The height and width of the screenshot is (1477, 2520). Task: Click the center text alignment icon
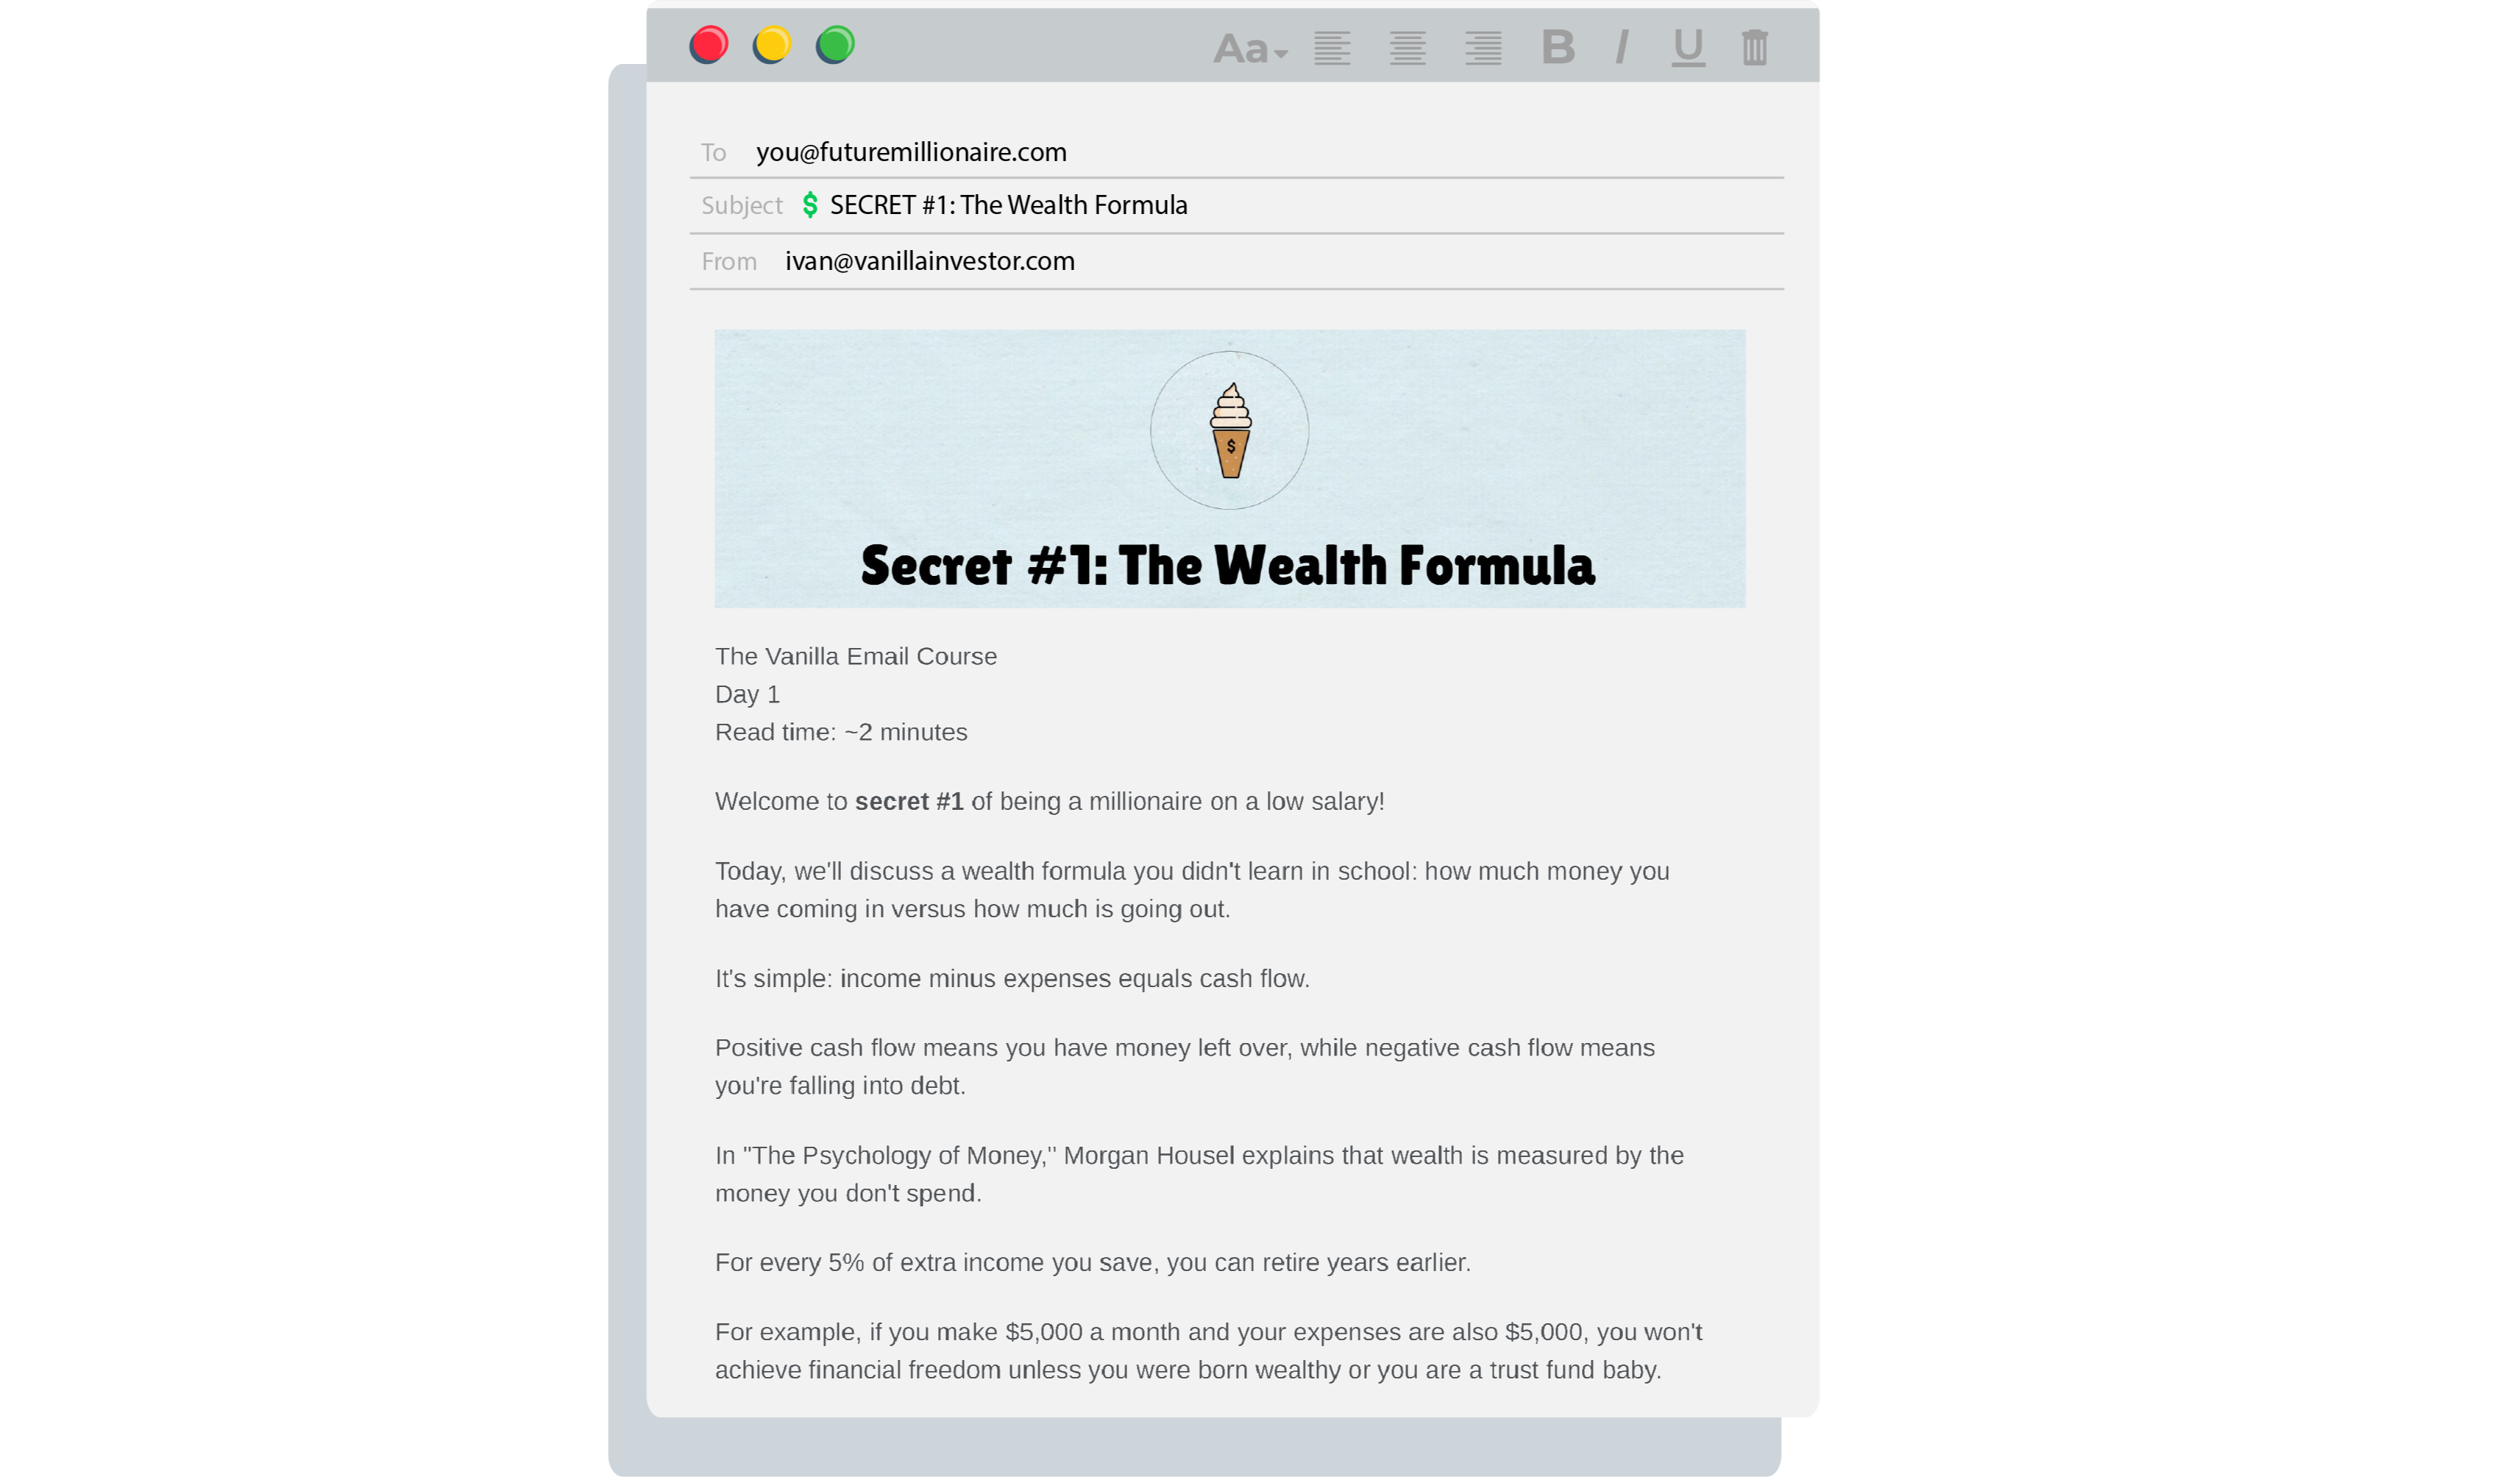click(1407, 48)
